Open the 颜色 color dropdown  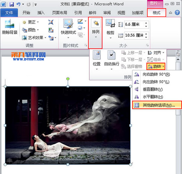30,30
